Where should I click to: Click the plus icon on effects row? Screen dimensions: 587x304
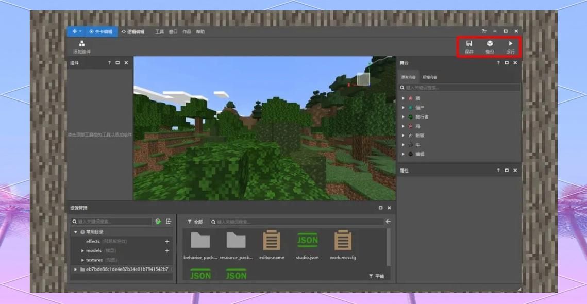[167, 242]
